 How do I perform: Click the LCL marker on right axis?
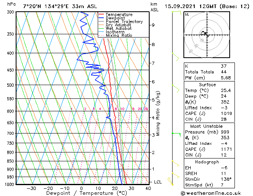(158, 182)
